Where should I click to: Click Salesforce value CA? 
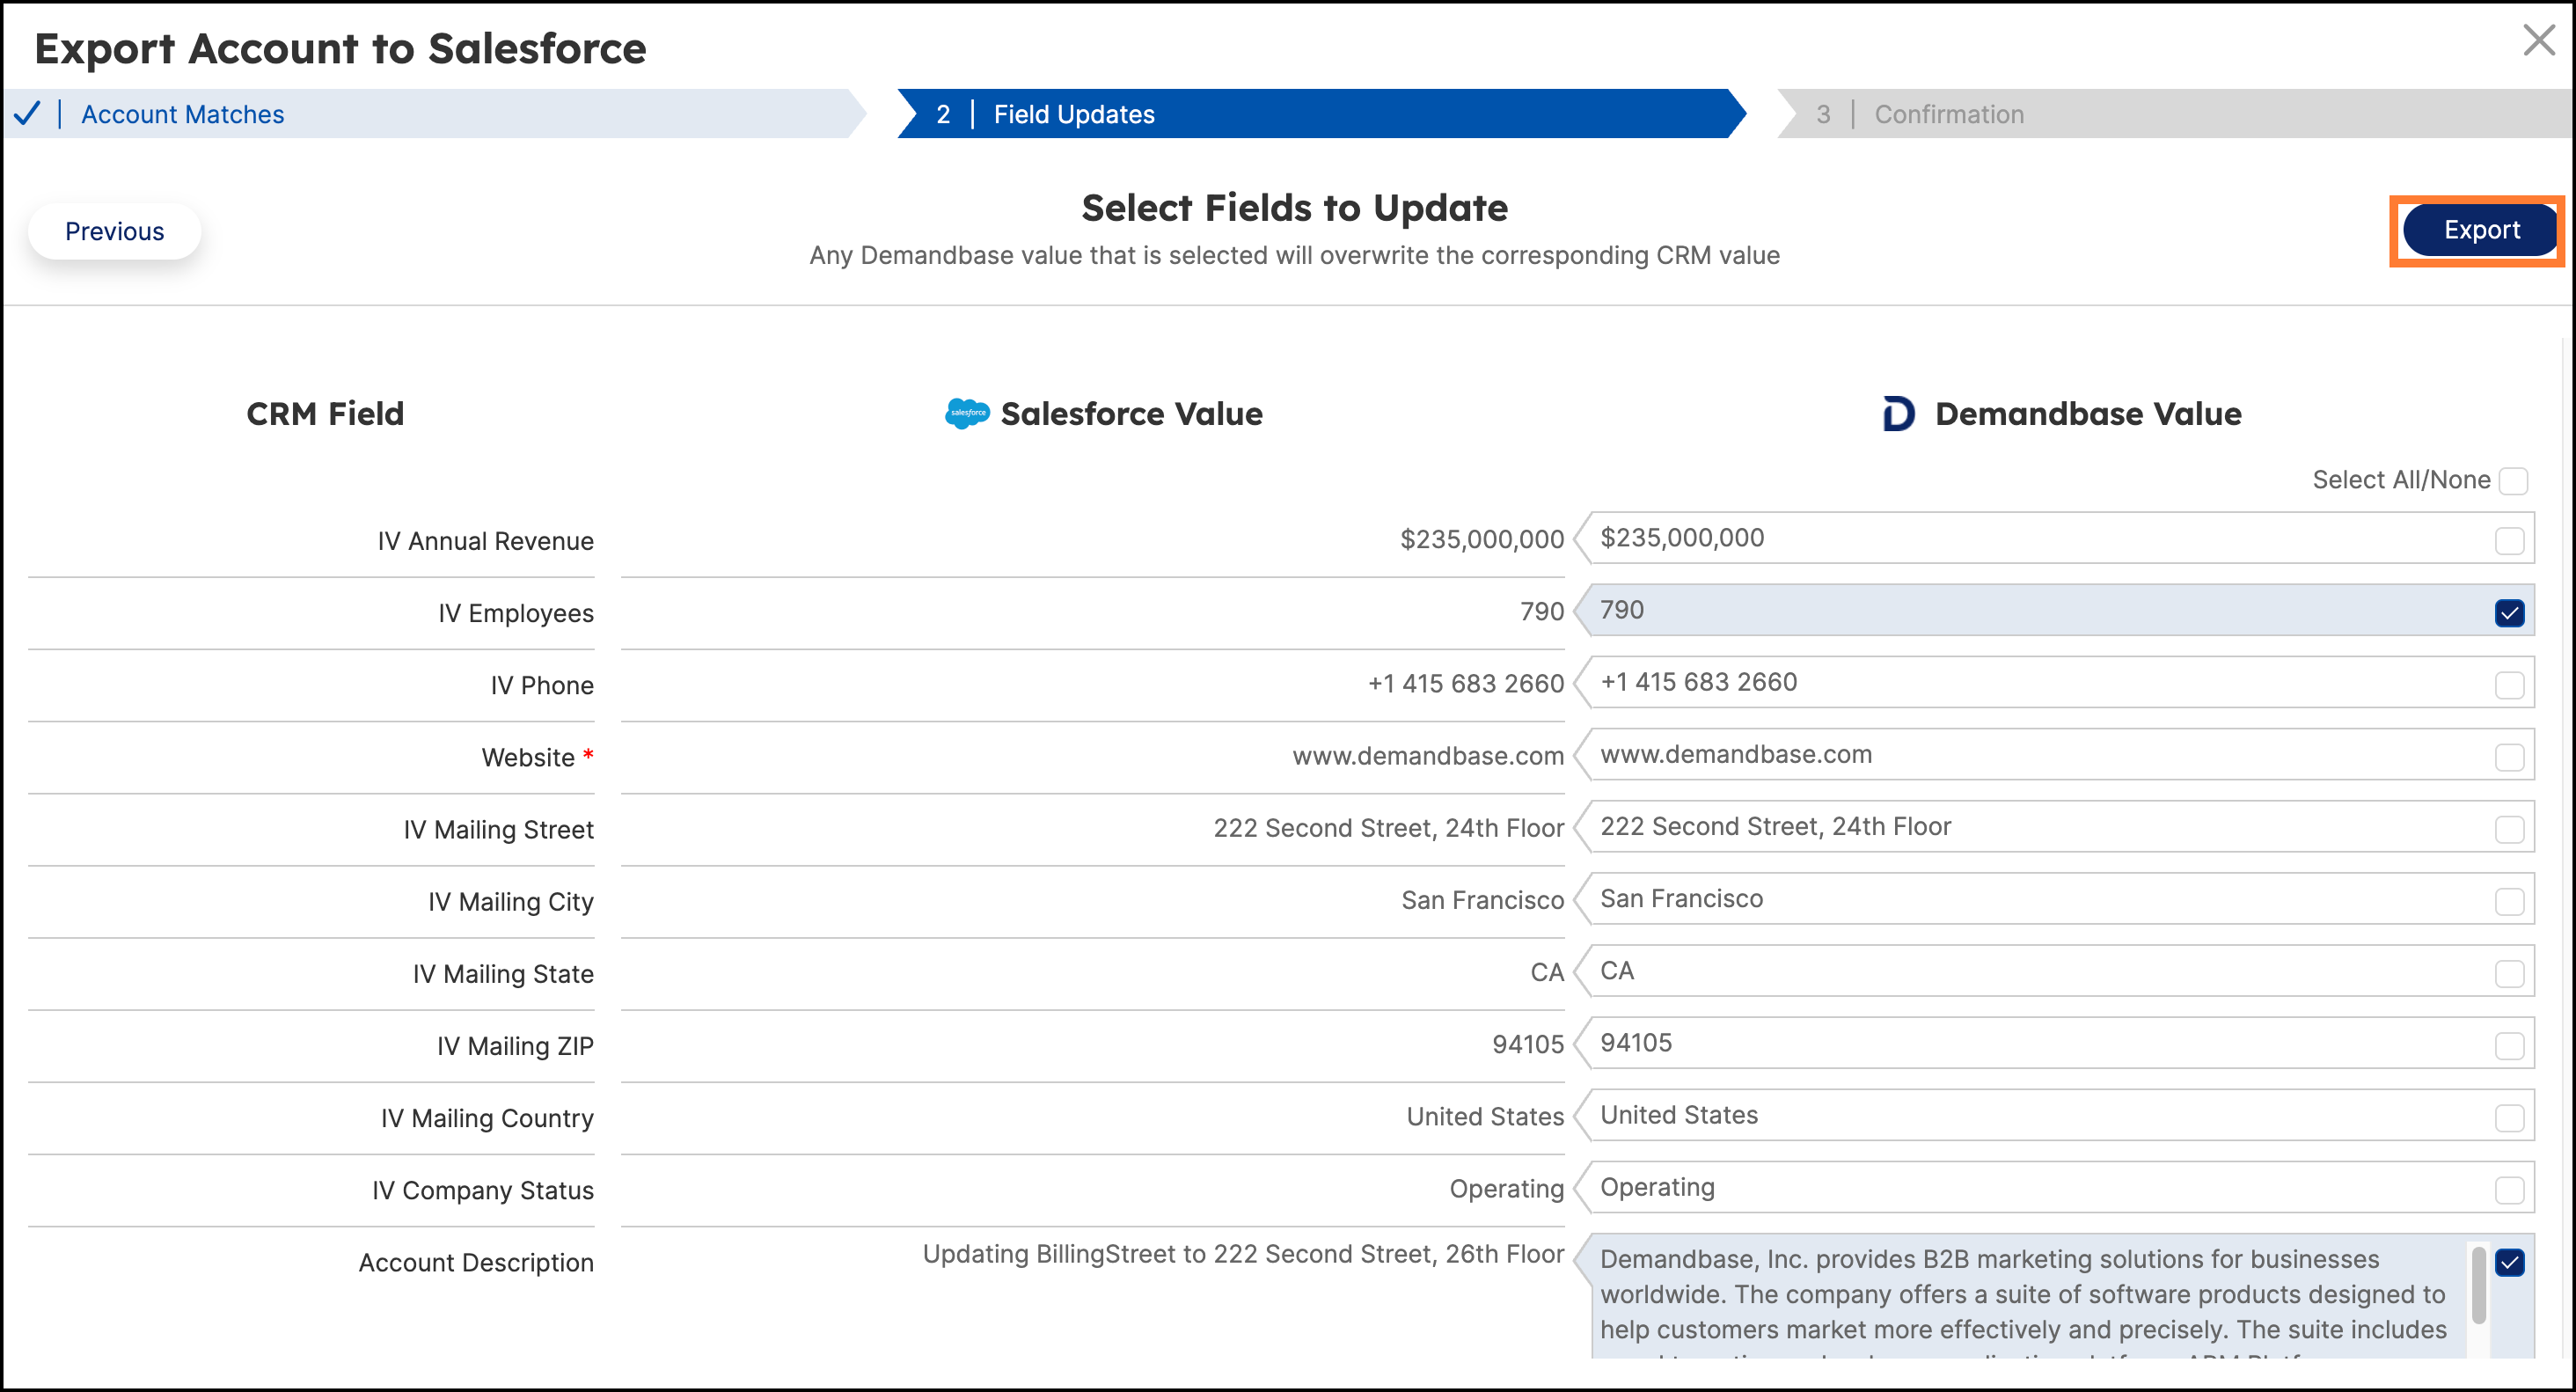coord(1547,972)
